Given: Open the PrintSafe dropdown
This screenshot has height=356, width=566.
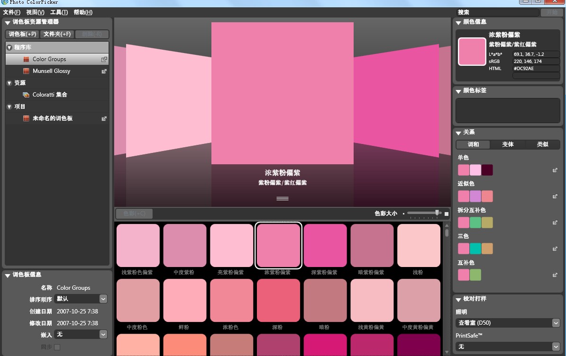Looking at the screenshot, I should [508, 347].
